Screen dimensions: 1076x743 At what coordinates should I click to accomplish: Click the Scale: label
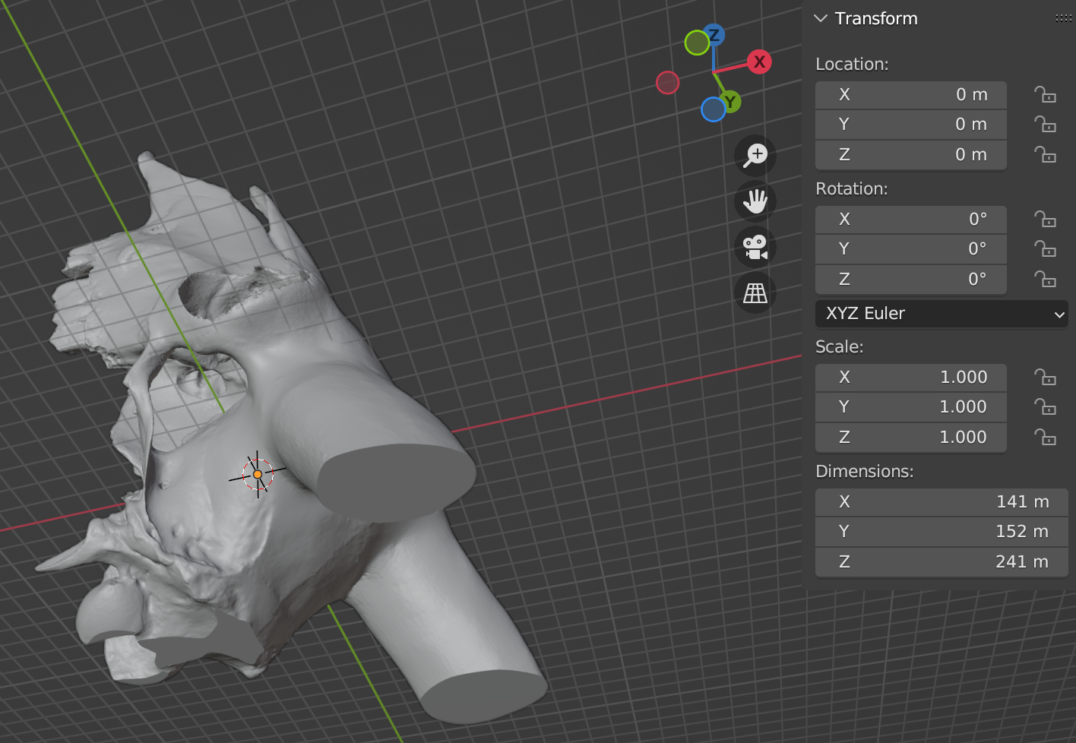(x=839, y=346)
